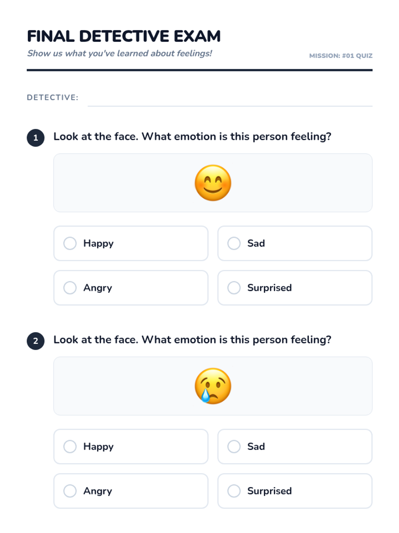Choose Surprised for question 1
399x533 pixels.
[x=234, y=288]
